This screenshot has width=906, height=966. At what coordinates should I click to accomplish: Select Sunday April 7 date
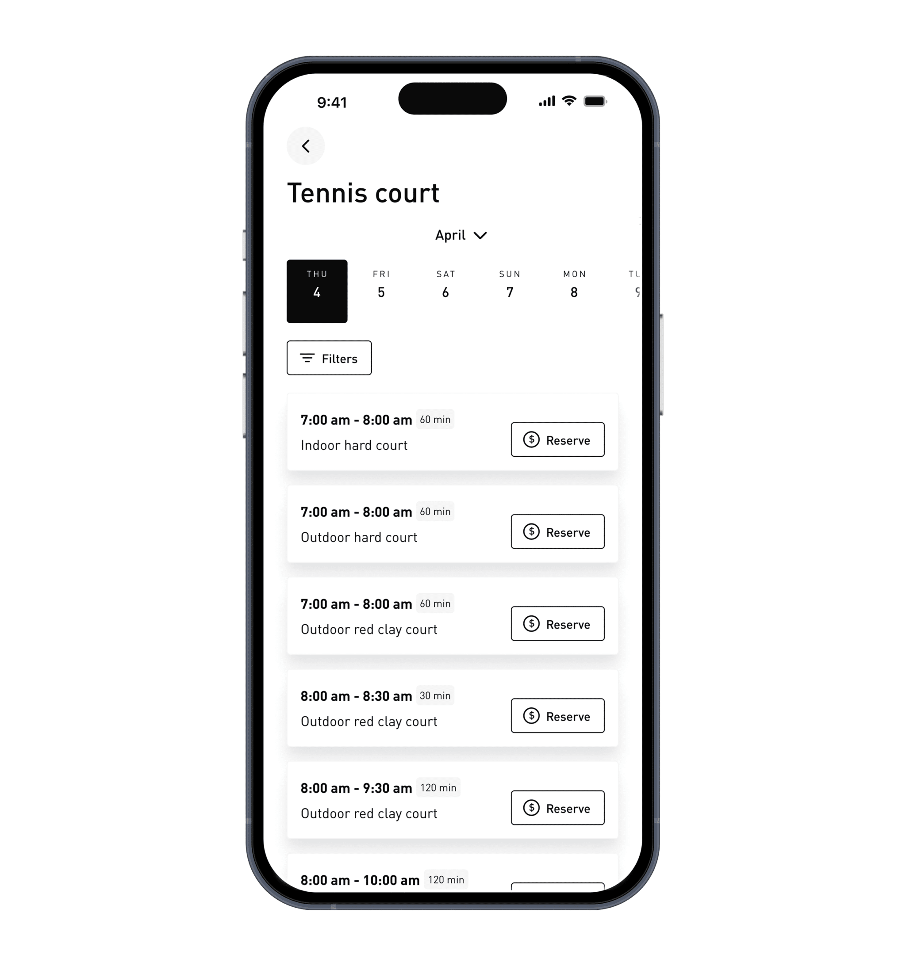[x=508, y=290]
